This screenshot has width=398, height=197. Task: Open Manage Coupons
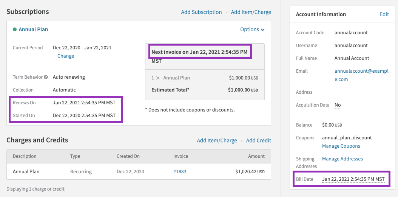click(x=341, y=146)
